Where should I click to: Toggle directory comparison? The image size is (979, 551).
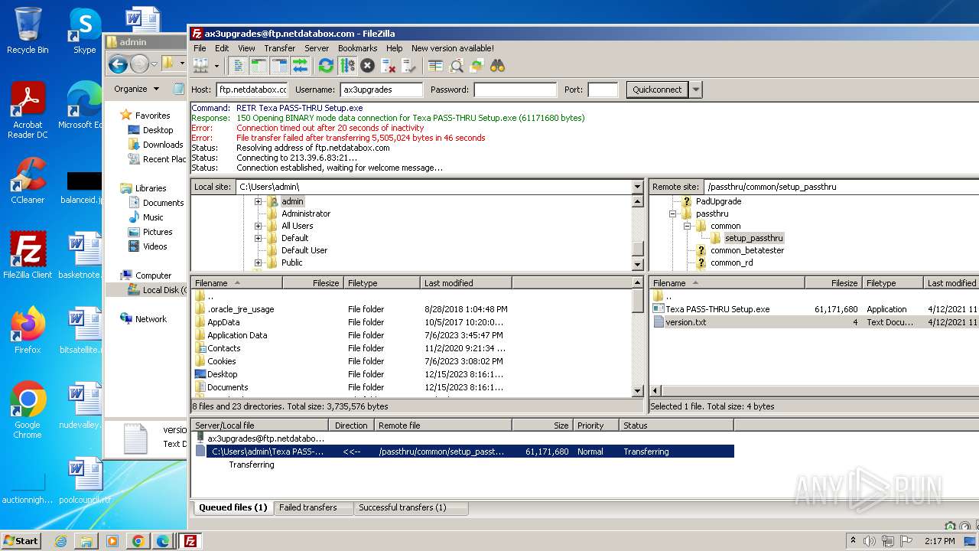click(456, 66)
